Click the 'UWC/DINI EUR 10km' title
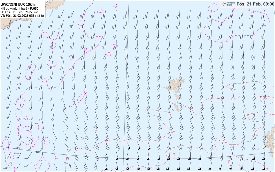This screenshot has width=275, height=172. pyautogui.click(x=18, y=5)
